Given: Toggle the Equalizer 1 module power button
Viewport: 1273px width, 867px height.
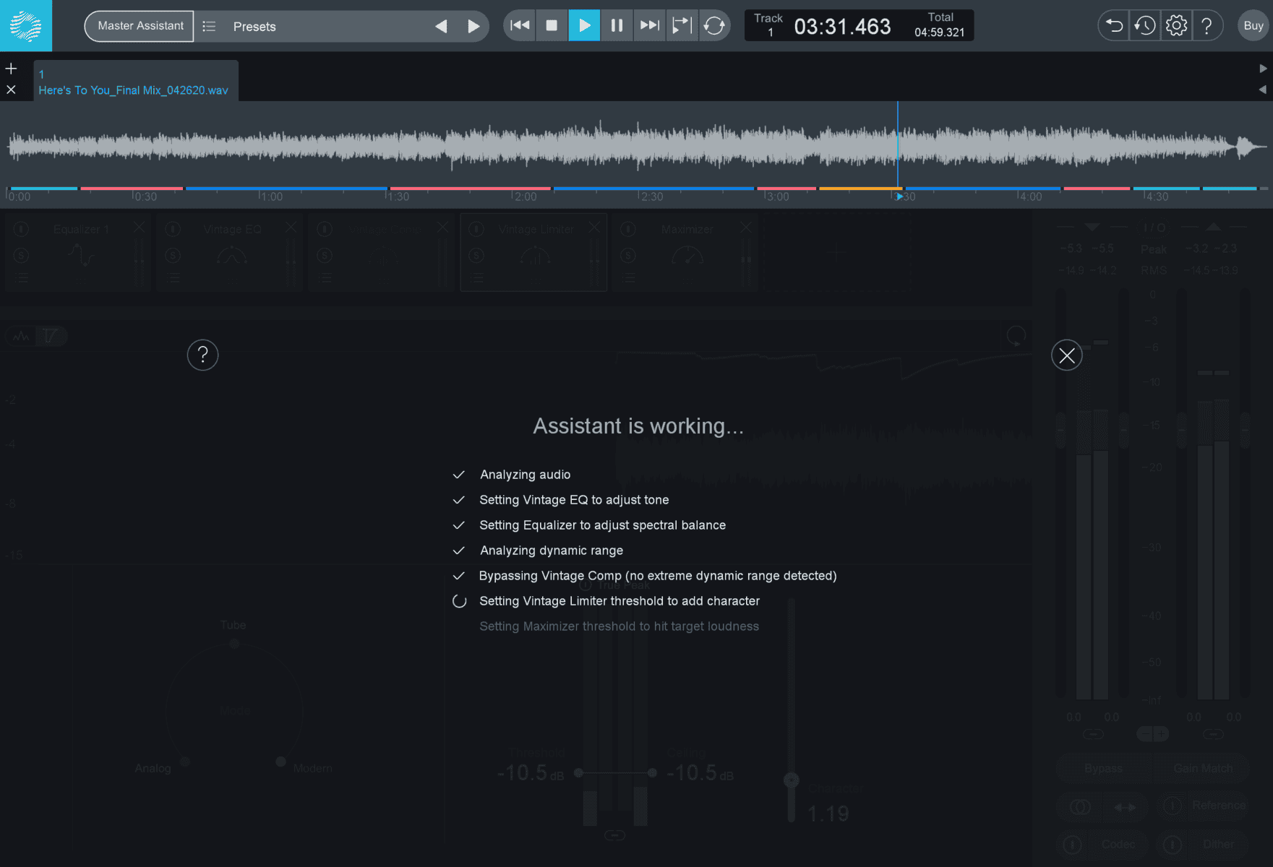Looking at the screenshot, I should point(21,230).
